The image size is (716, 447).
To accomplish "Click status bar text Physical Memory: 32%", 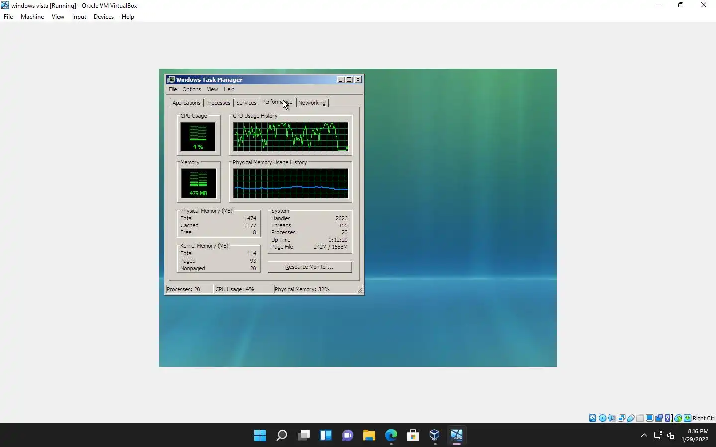I will tap(302, 289).
